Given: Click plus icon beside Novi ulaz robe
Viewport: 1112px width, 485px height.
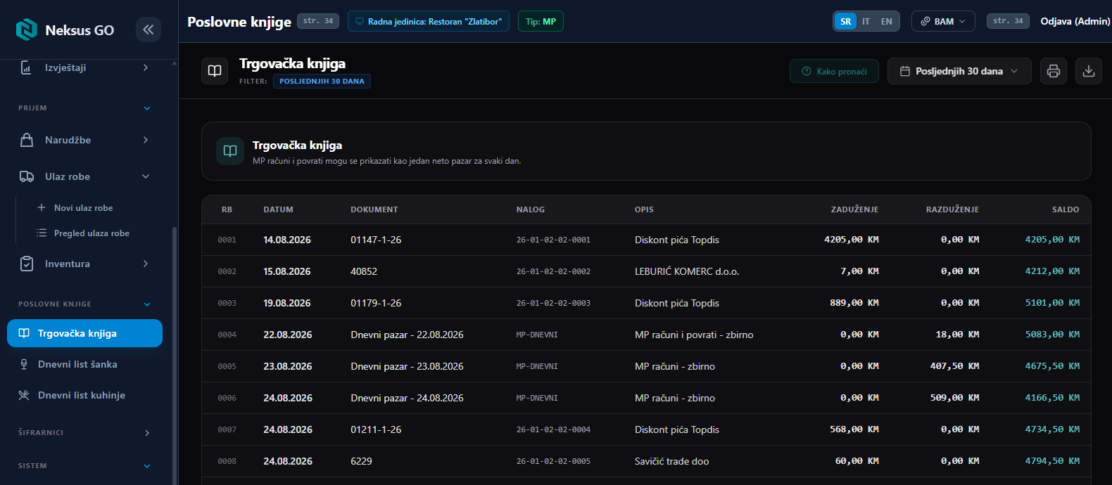Looking at the screenshot, I should point(42,207).
